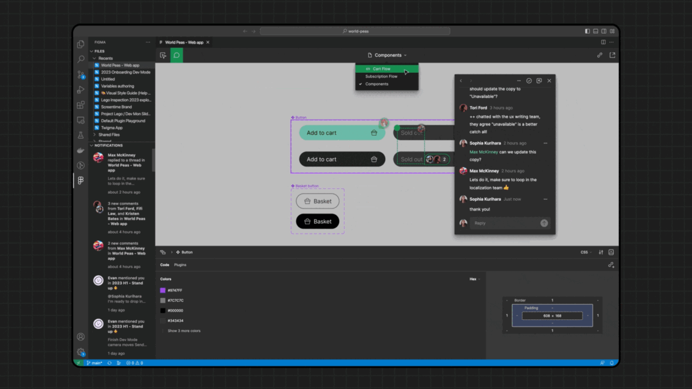Open comment pin with 2 replies

coord(438,159)
